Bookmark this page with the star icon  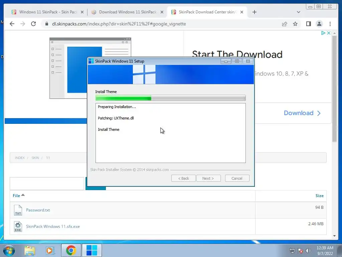pos(295,24)
